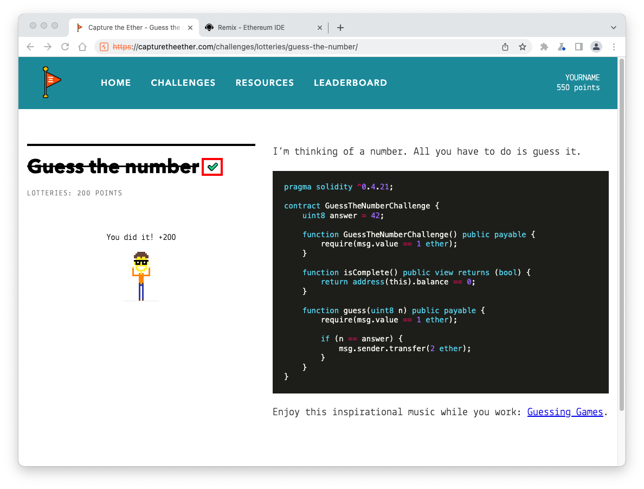Screen dimensions: 644x489
Task: Open the HOME nav item
Action: point(116,82)
